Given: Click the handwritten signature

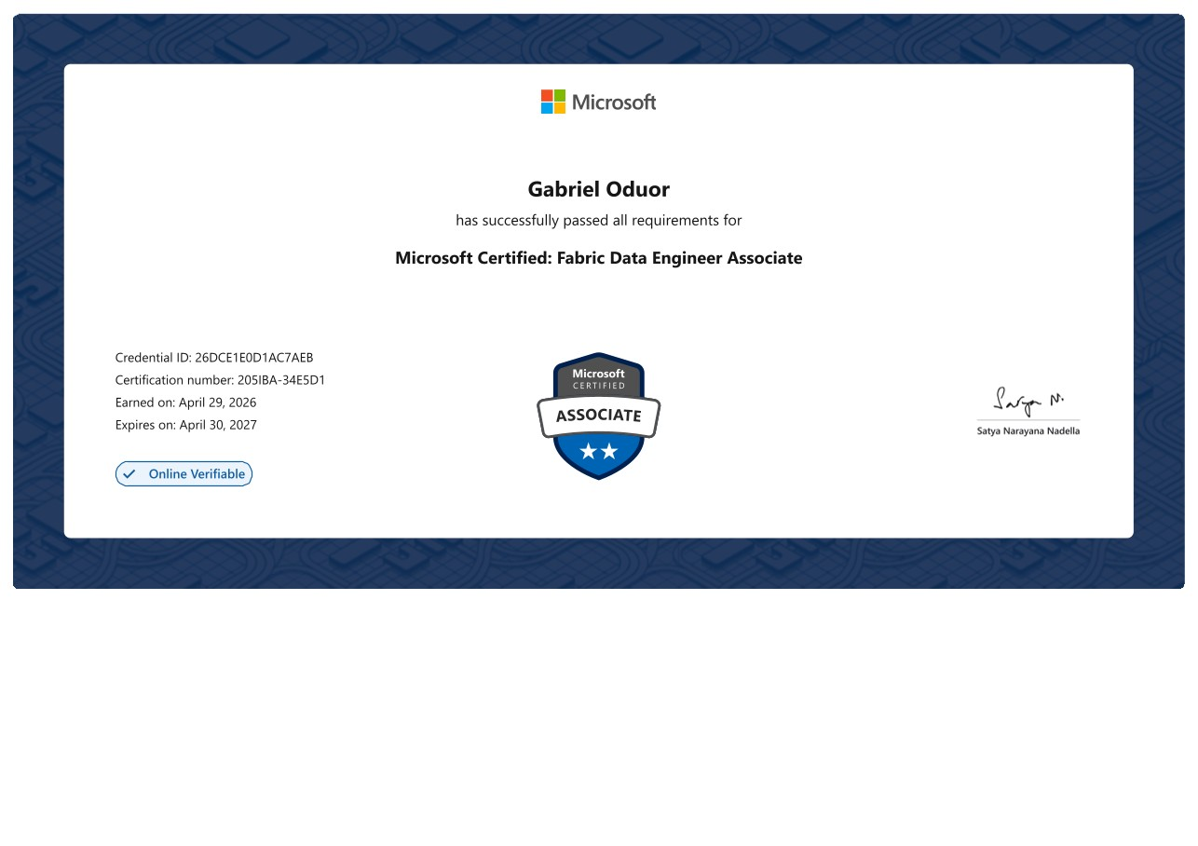Looking at the screenshot, I should coord(1028,401).
